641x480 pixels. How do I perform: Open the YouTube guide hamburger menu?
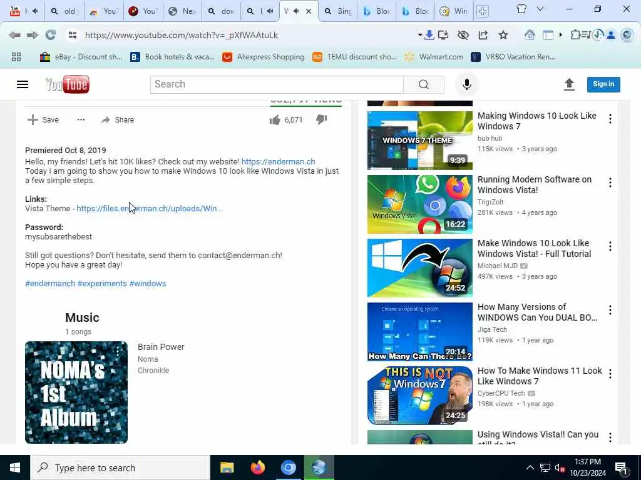tap(23, 84)
